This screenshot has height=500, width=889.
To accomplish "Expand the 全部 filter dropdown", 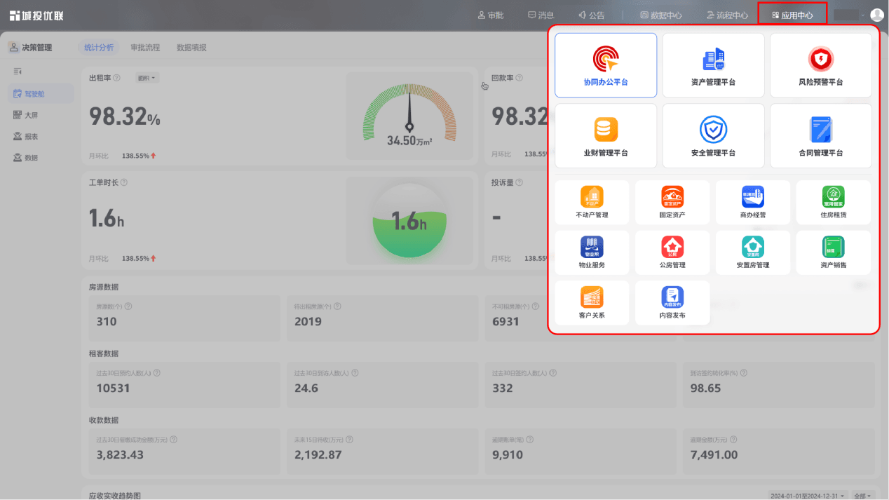I will pyautogui.click(x=863, y=495).
